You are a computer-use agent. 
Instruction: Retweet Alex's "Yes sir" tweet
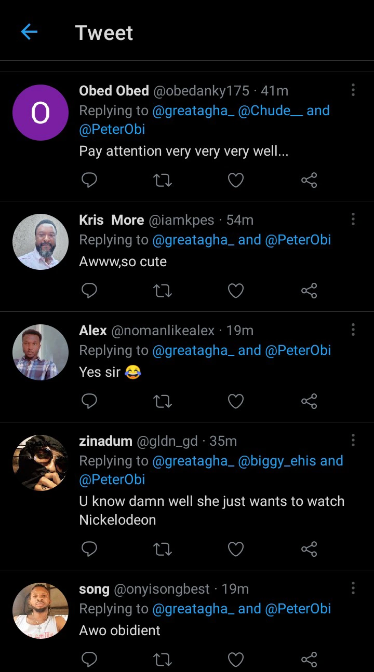pos(163,401)
